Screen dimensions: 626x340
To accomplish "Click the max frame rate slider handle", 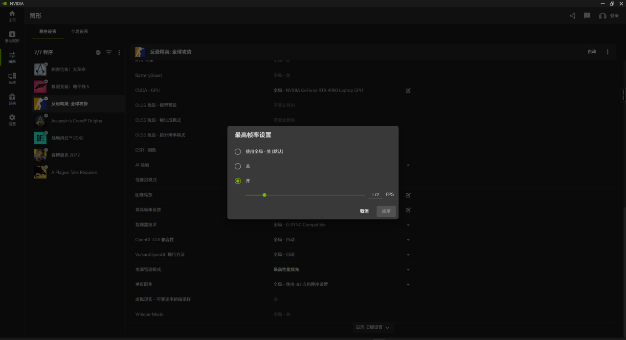I will (264, 195).
